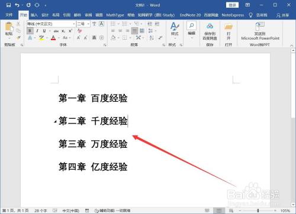Open the font color dropdown arrow
Viewport: 296px width, 214px height.
tap(59, 38)
